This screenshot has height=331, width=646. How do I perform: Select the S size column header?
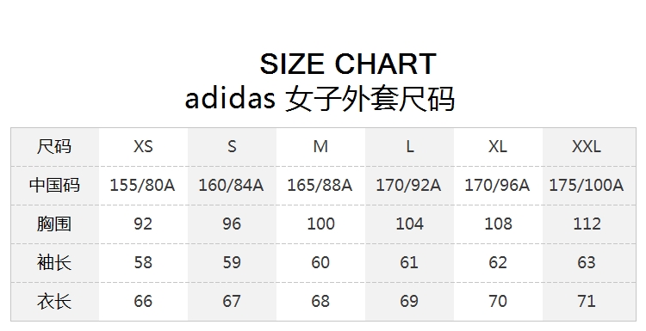pyautogui.click(x=232, y=147)
